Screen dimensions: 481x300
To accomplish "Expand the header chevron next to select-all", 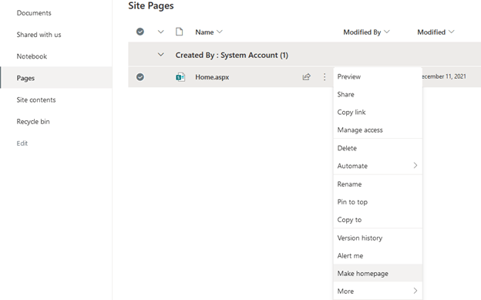I will [x=161, y=32].
